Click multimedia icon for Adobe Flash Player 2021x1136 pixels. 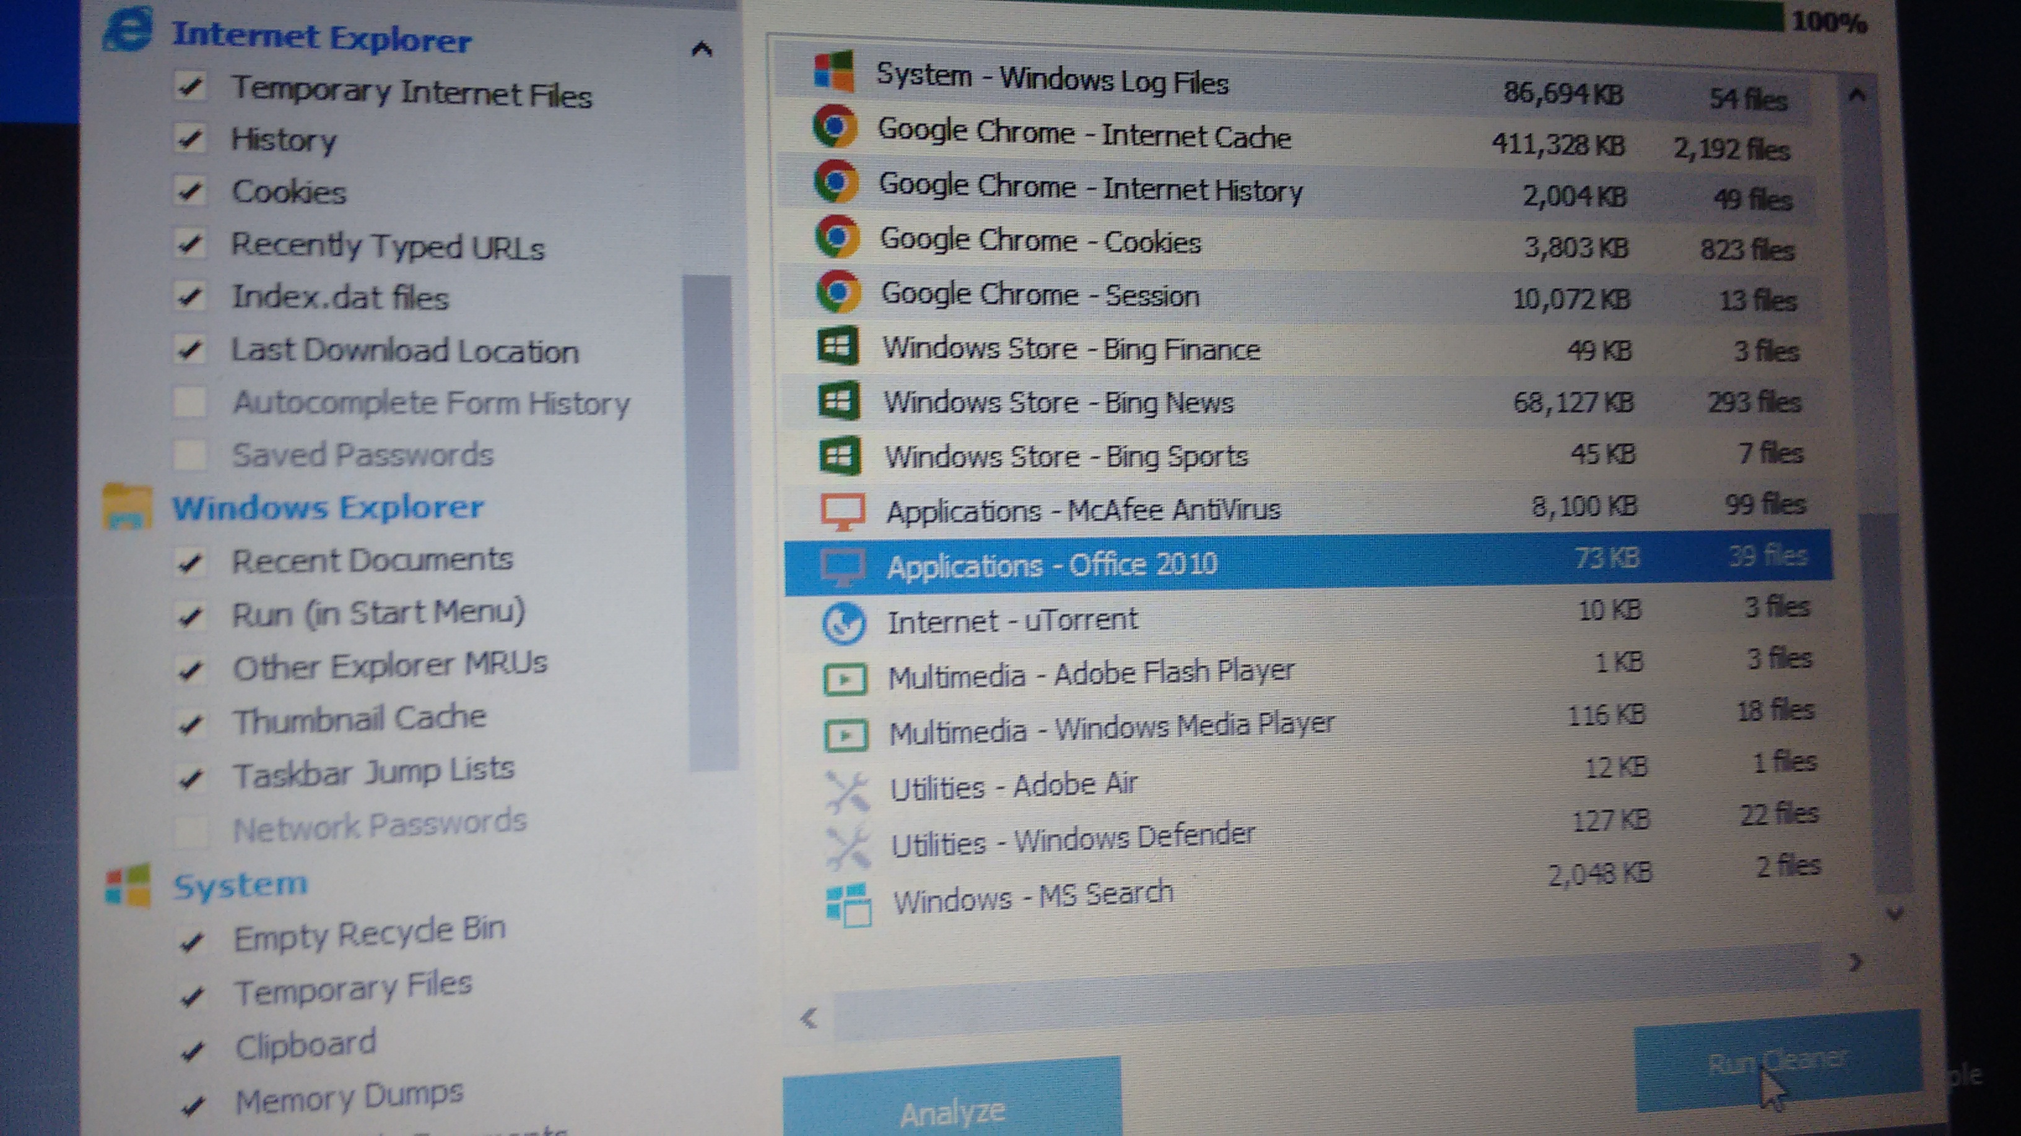845,679
